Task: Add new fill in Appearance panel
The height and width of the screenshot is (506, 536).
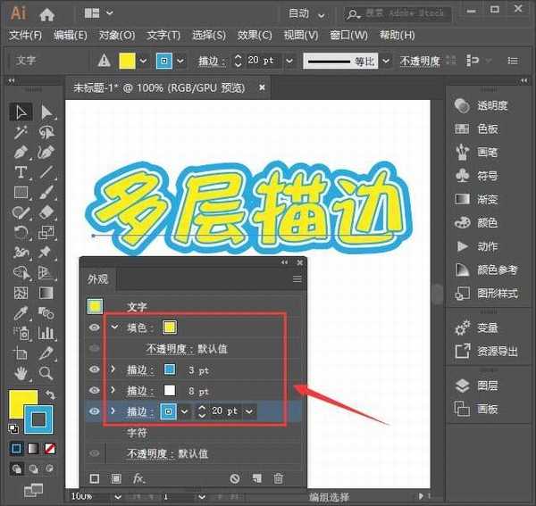Action: [x=116, y=478]
